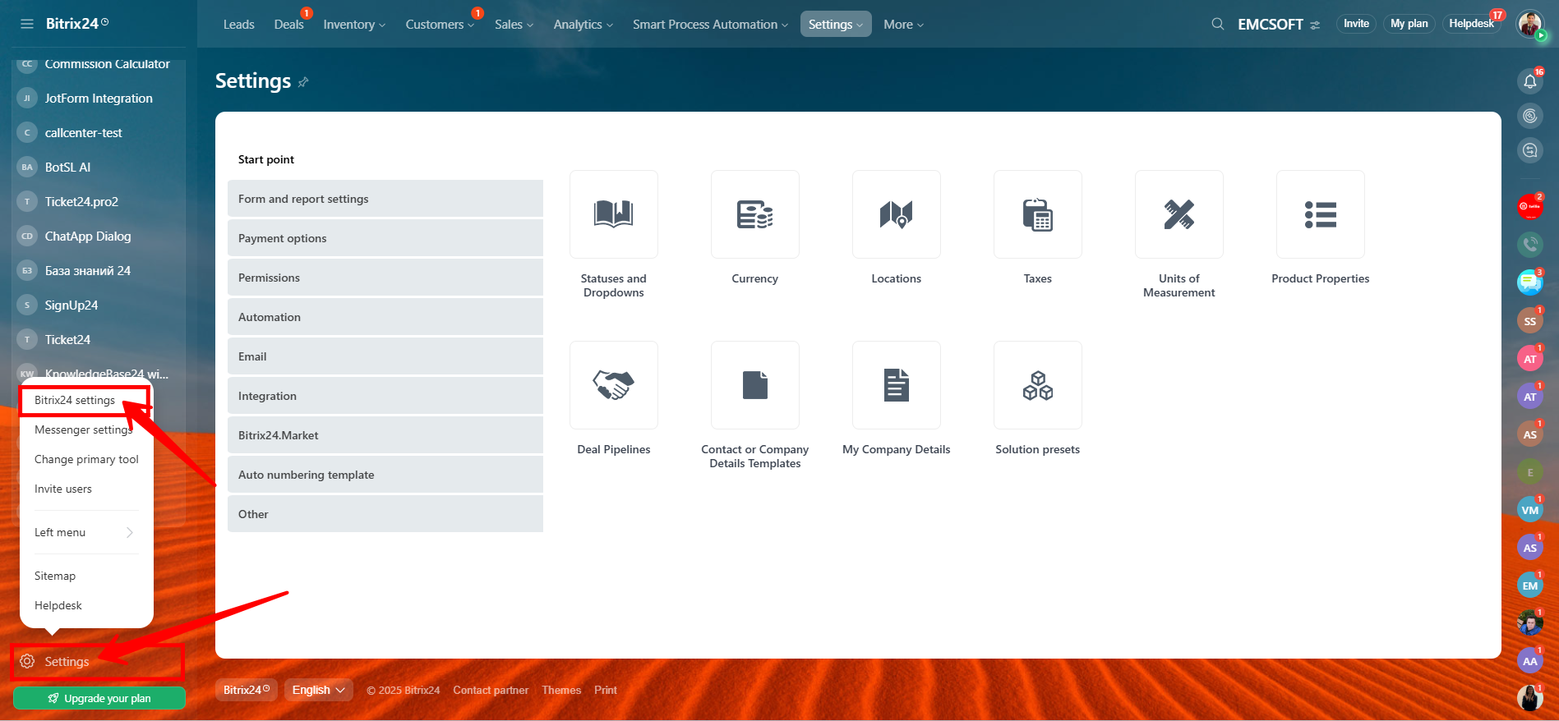The image size is (1559, 721).
Task: Click the hamburger menu icon beside Bitrix24
Action: [x=27, y=24]
